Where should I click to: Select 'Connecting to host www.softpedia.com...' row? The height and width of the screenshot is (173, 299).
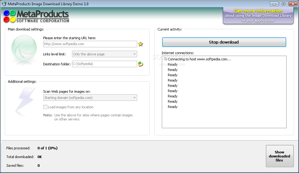pos(224,59)
